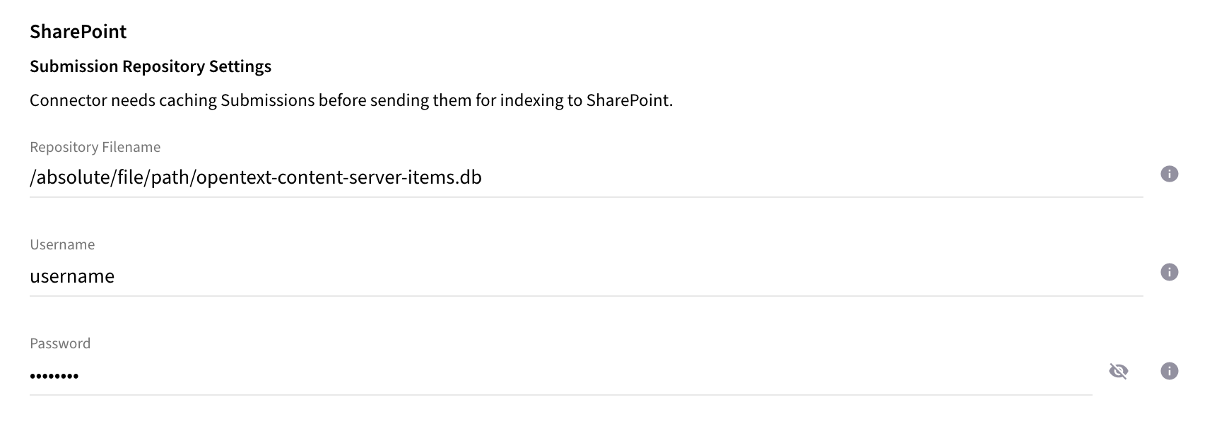Click the rightmost info icon beside Password

[1168, 371]
